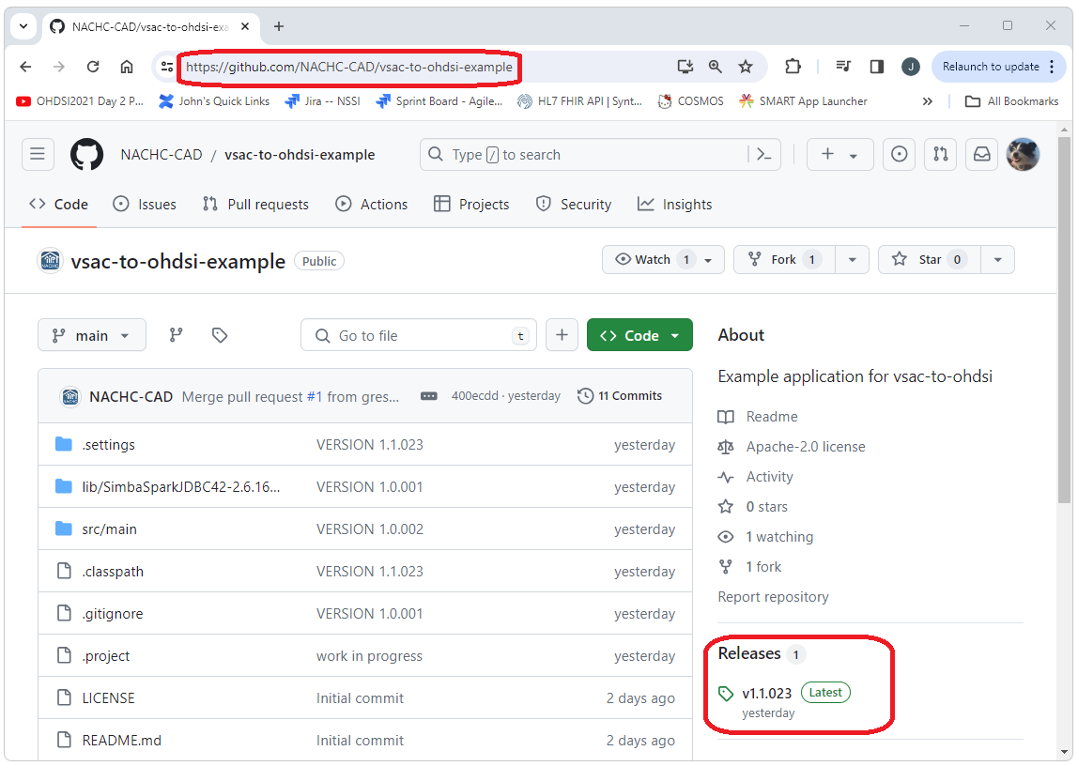
Task: Open the green Code dropdown button
Action: tap(639, 334)
